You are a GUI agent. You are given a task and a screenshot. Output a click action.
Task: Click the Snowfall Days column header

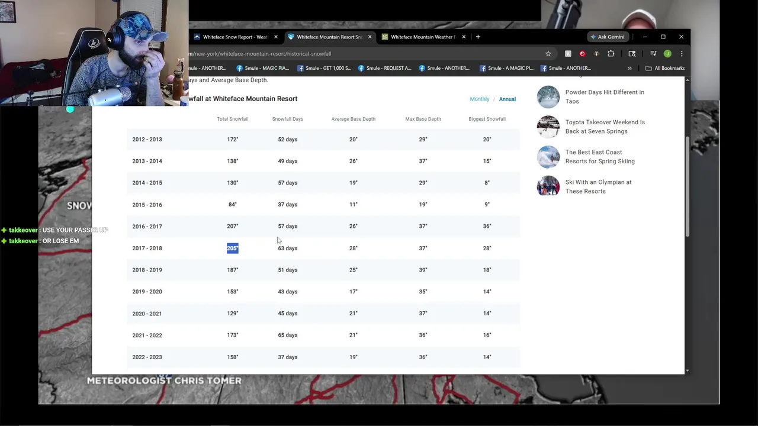288,119
